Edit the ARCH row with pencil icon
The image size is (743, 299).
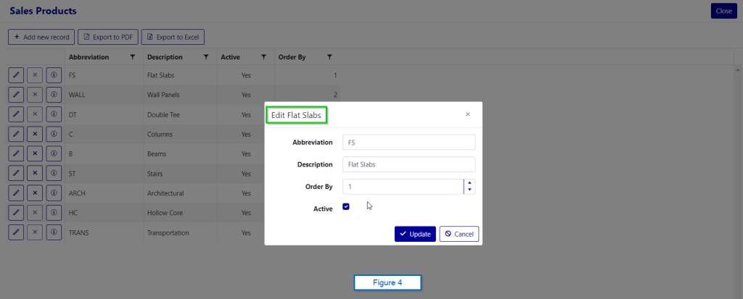click(16, 193)
